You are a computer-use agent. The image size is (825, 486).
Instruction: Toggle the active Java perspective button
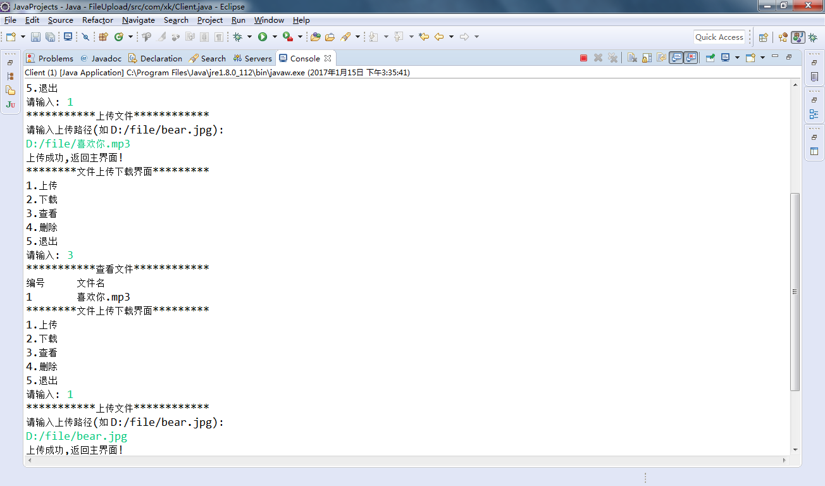pos(798,37)
